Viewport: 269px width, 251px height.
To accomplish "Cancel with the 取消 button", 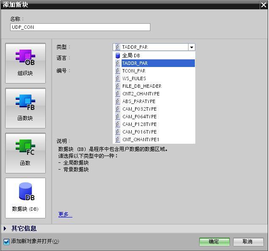I will point(248,242).
